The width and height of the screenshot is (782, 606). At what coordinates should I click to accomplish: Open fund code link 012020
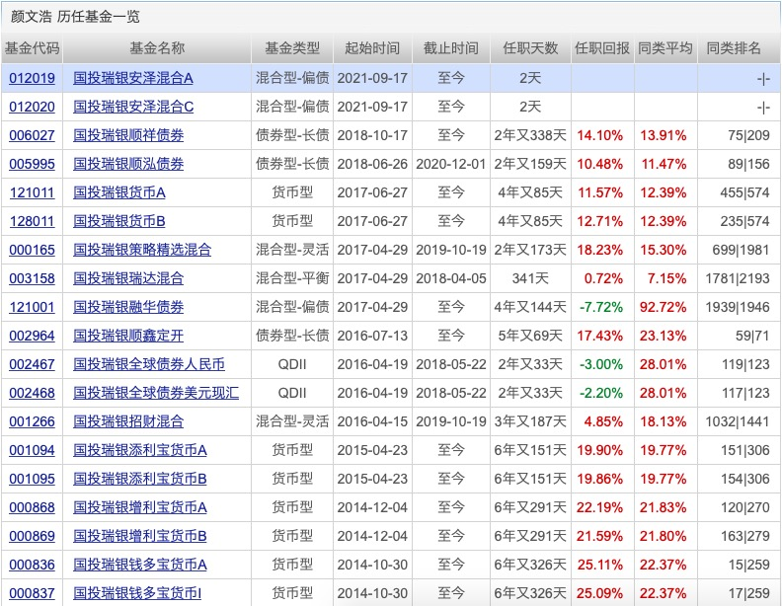(32, 107)
